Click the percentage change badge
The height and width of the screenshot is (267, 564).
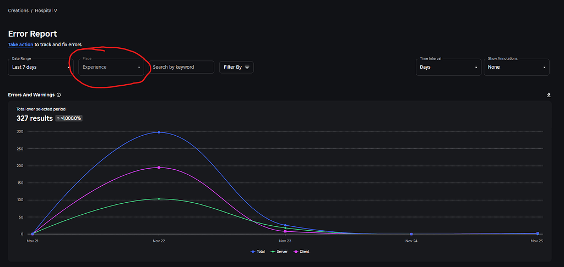tap(69, 118)
